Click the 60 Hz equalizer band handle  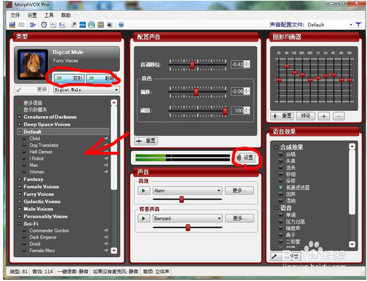[287, 66]
